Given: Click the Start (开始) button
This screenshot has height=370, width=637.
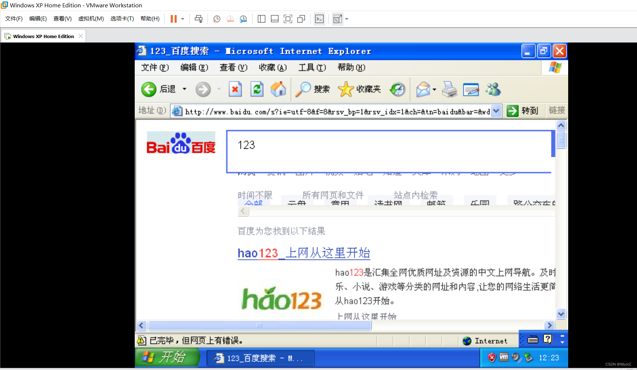Looking at the screenshot, I should tap(167, 357).
